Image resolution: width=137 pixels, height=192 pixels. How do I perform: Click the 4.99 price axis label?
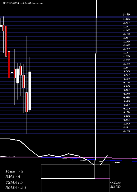tap(127, 71)
